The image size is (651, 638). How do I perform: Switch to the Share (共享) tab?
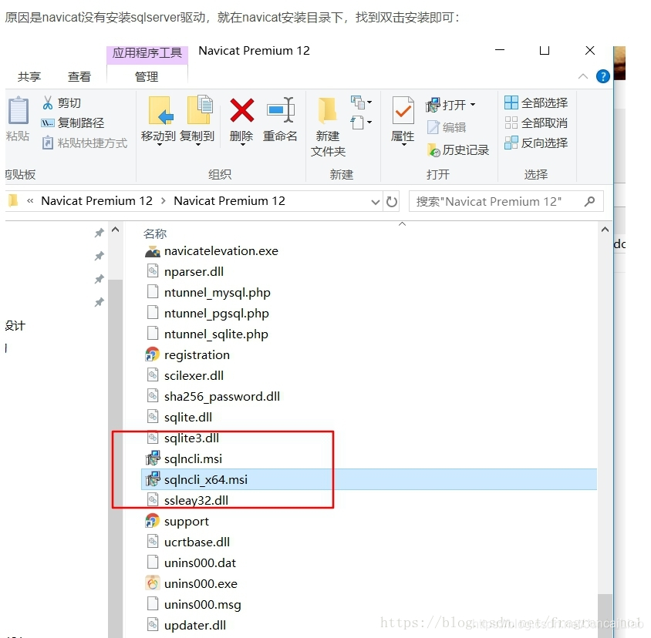[29, 77]
